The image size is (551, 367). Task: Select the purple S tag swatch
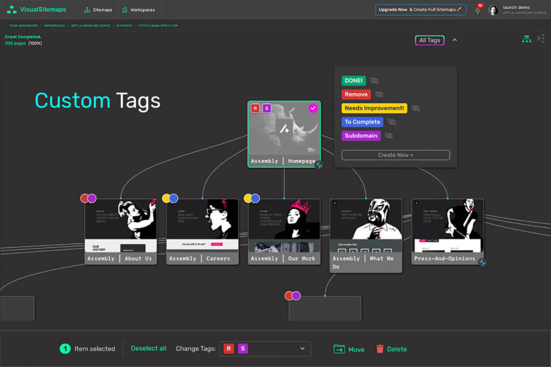point(243,348)
